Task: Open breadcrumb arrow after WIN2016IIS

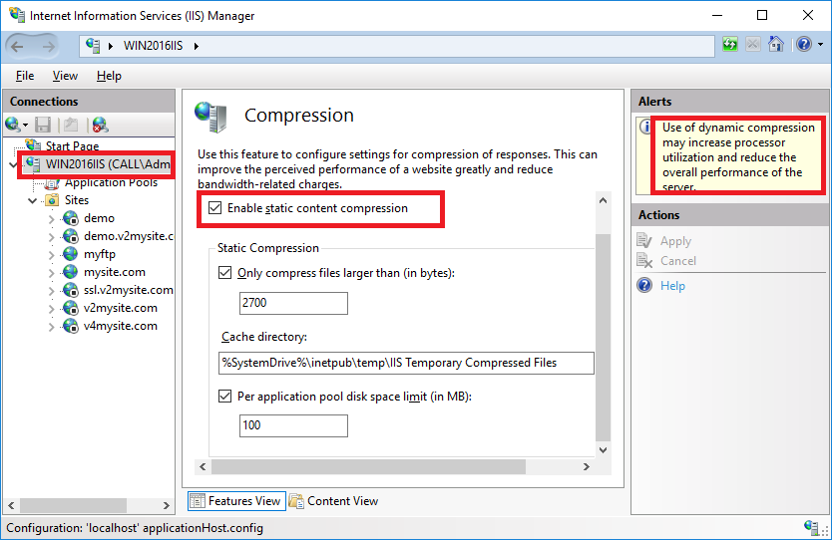Action: [x=197, y=46]
